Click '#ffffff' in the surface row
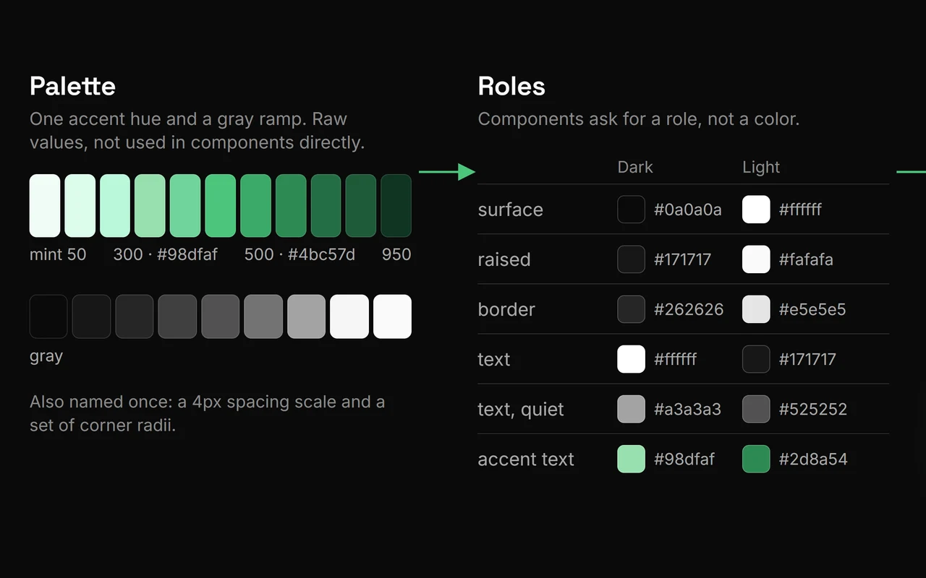Viewport: 926px width, 578px height. click(x=800, y=210)
